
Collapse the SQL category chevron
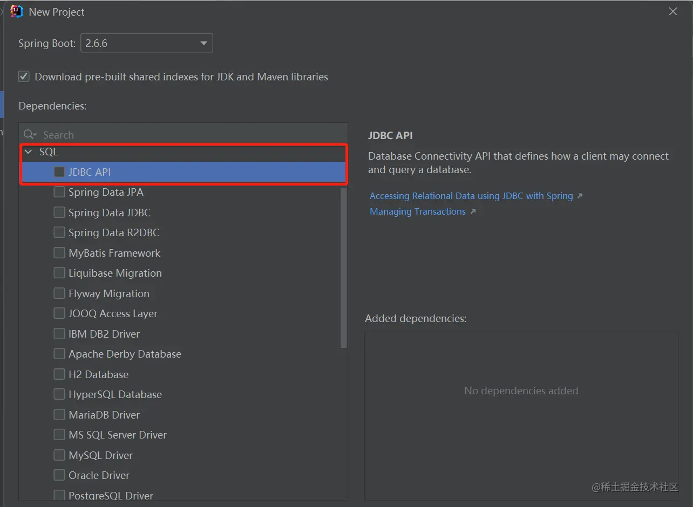tap(29, 152)
